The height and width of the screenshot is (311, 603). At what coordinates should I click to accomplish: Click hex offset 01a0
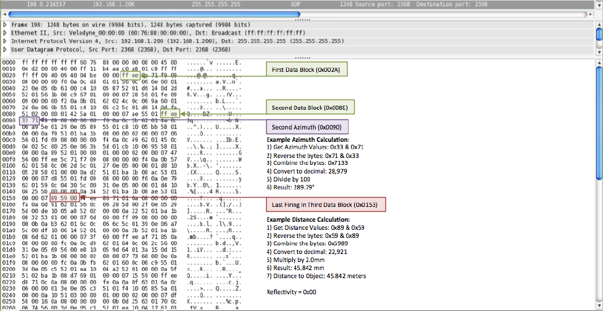coord(8,230)
